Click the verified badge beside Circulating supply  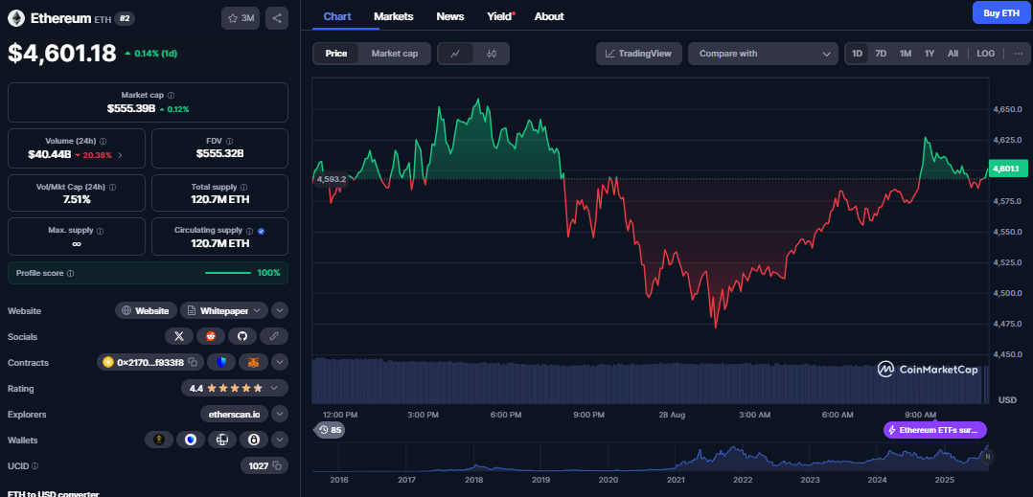click(261, 231)
